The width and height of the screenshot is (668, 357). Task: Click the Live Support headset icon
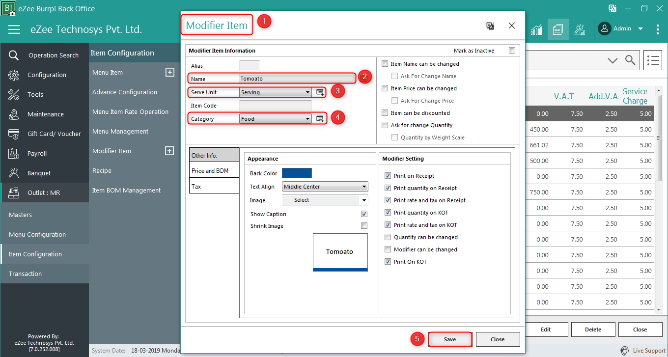[625, 351]
